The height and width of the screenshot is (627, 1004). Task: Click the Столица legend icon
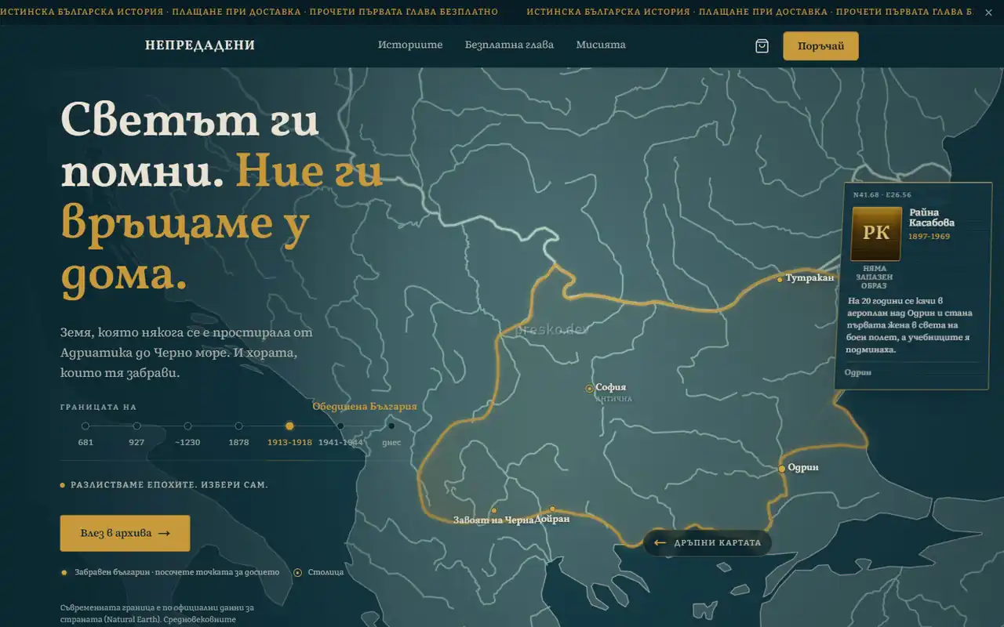tap(297, 572)
